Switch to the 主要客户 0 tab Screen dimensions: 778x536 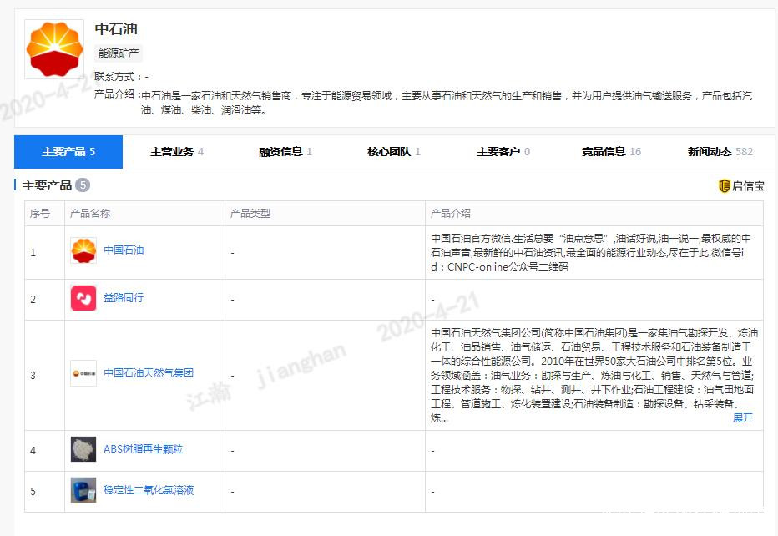[x=503, y=152]
